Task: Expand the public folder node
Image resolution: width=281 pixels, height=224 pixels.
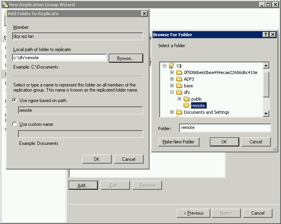Action: [179, 99]
